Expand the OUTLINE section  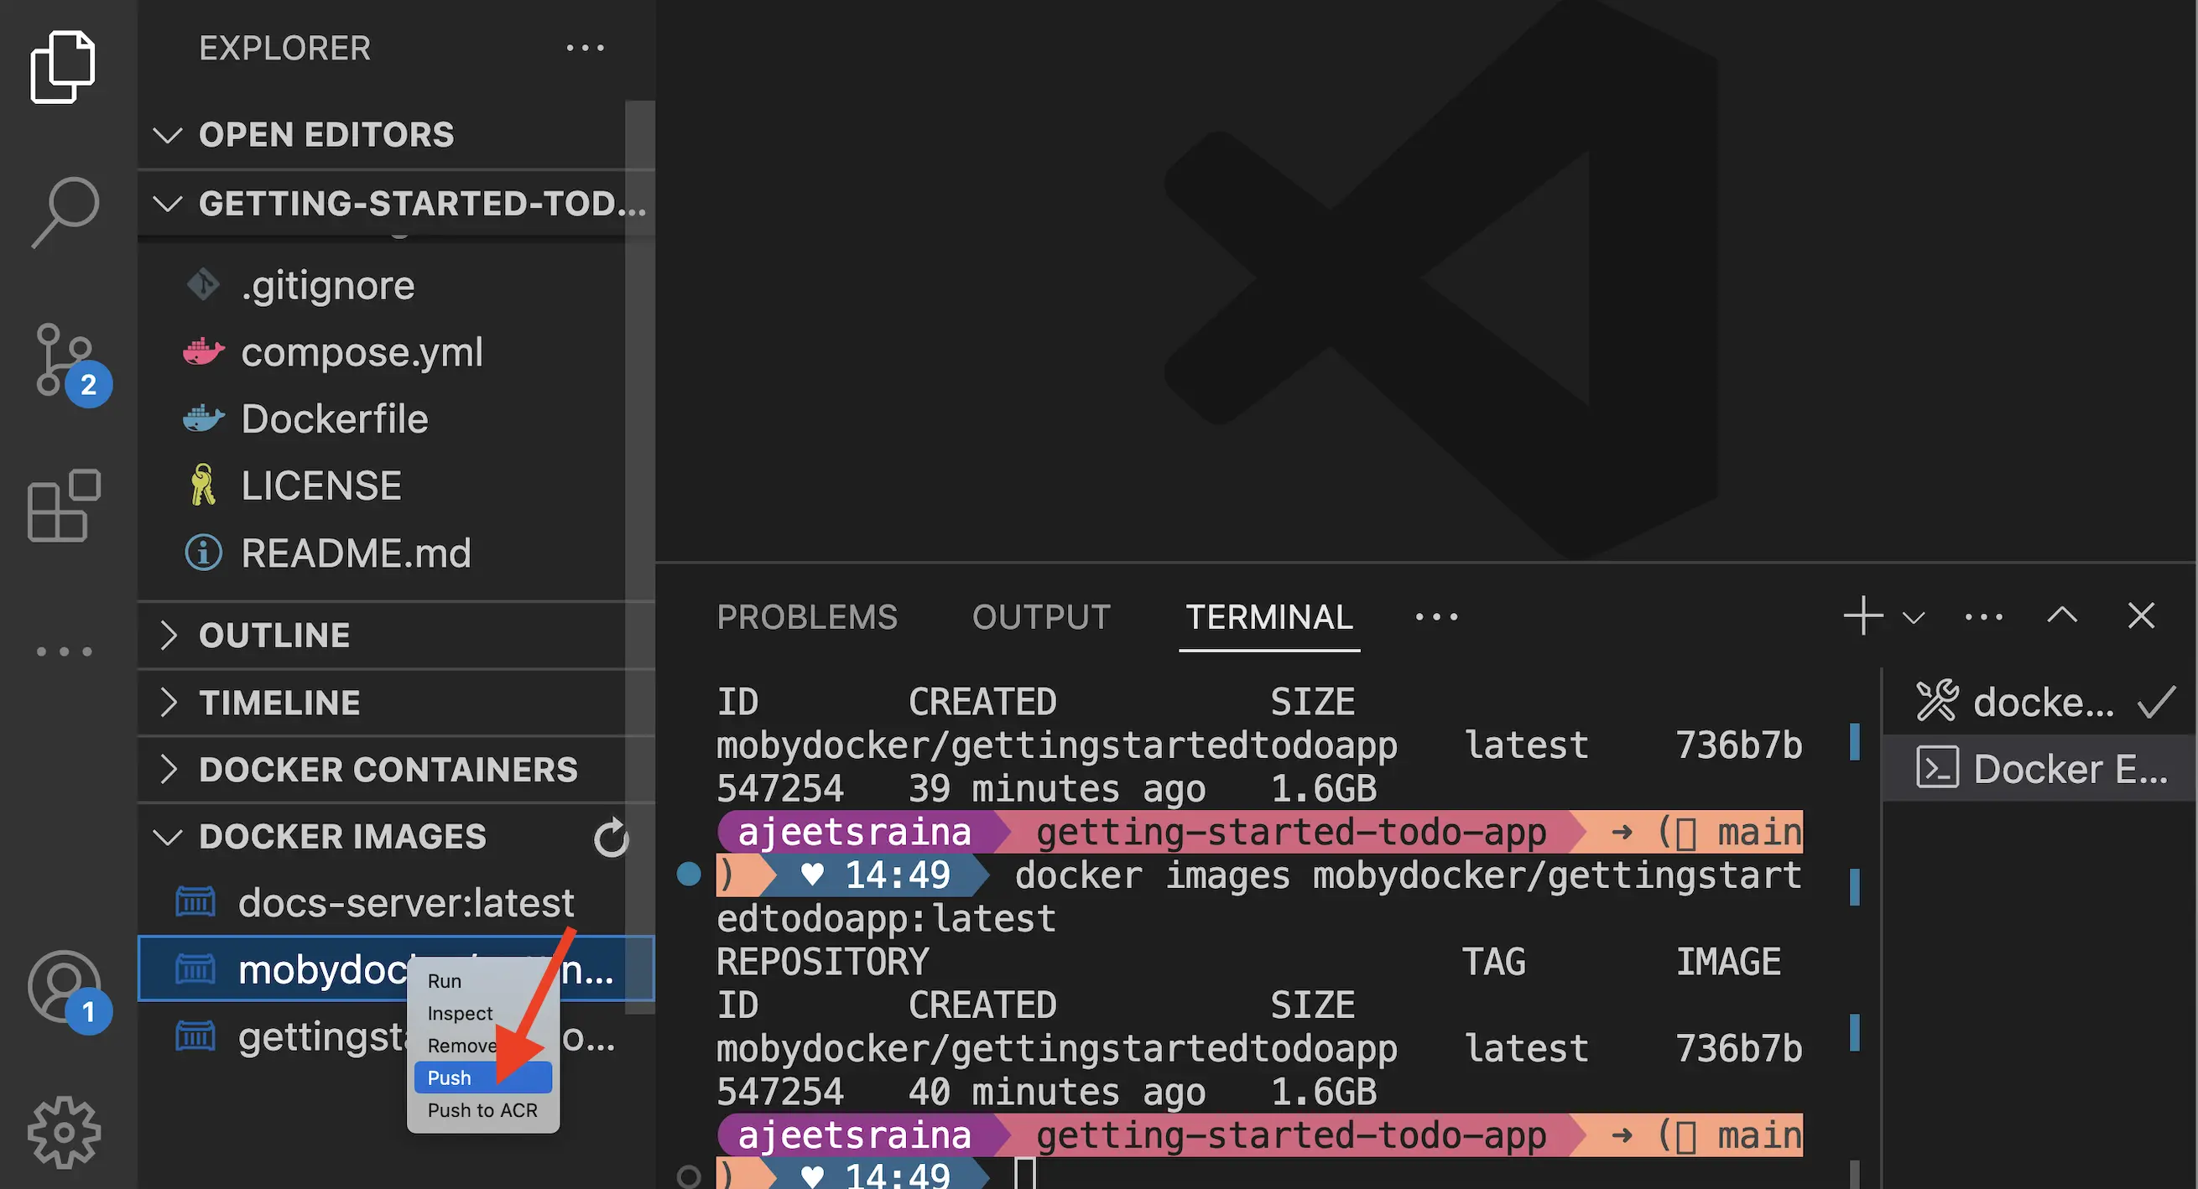tap(273, 635)
